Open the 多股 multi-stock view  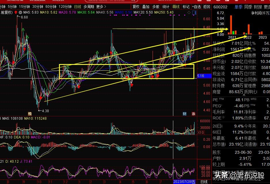pos(156,7)
